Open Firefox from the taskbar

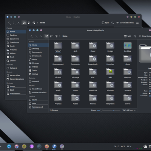(x=47, y=146)
